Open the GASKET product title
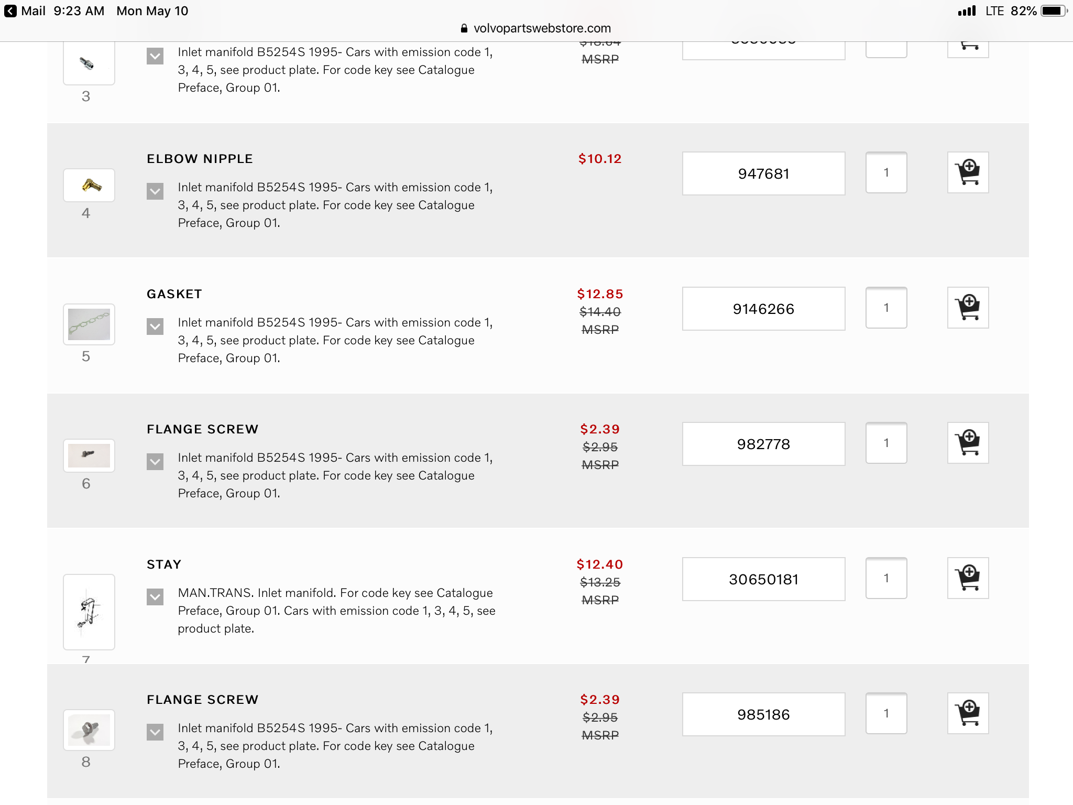Image resolution: width=1073 pixels, height=805 pixels. (x=174, y=294)
